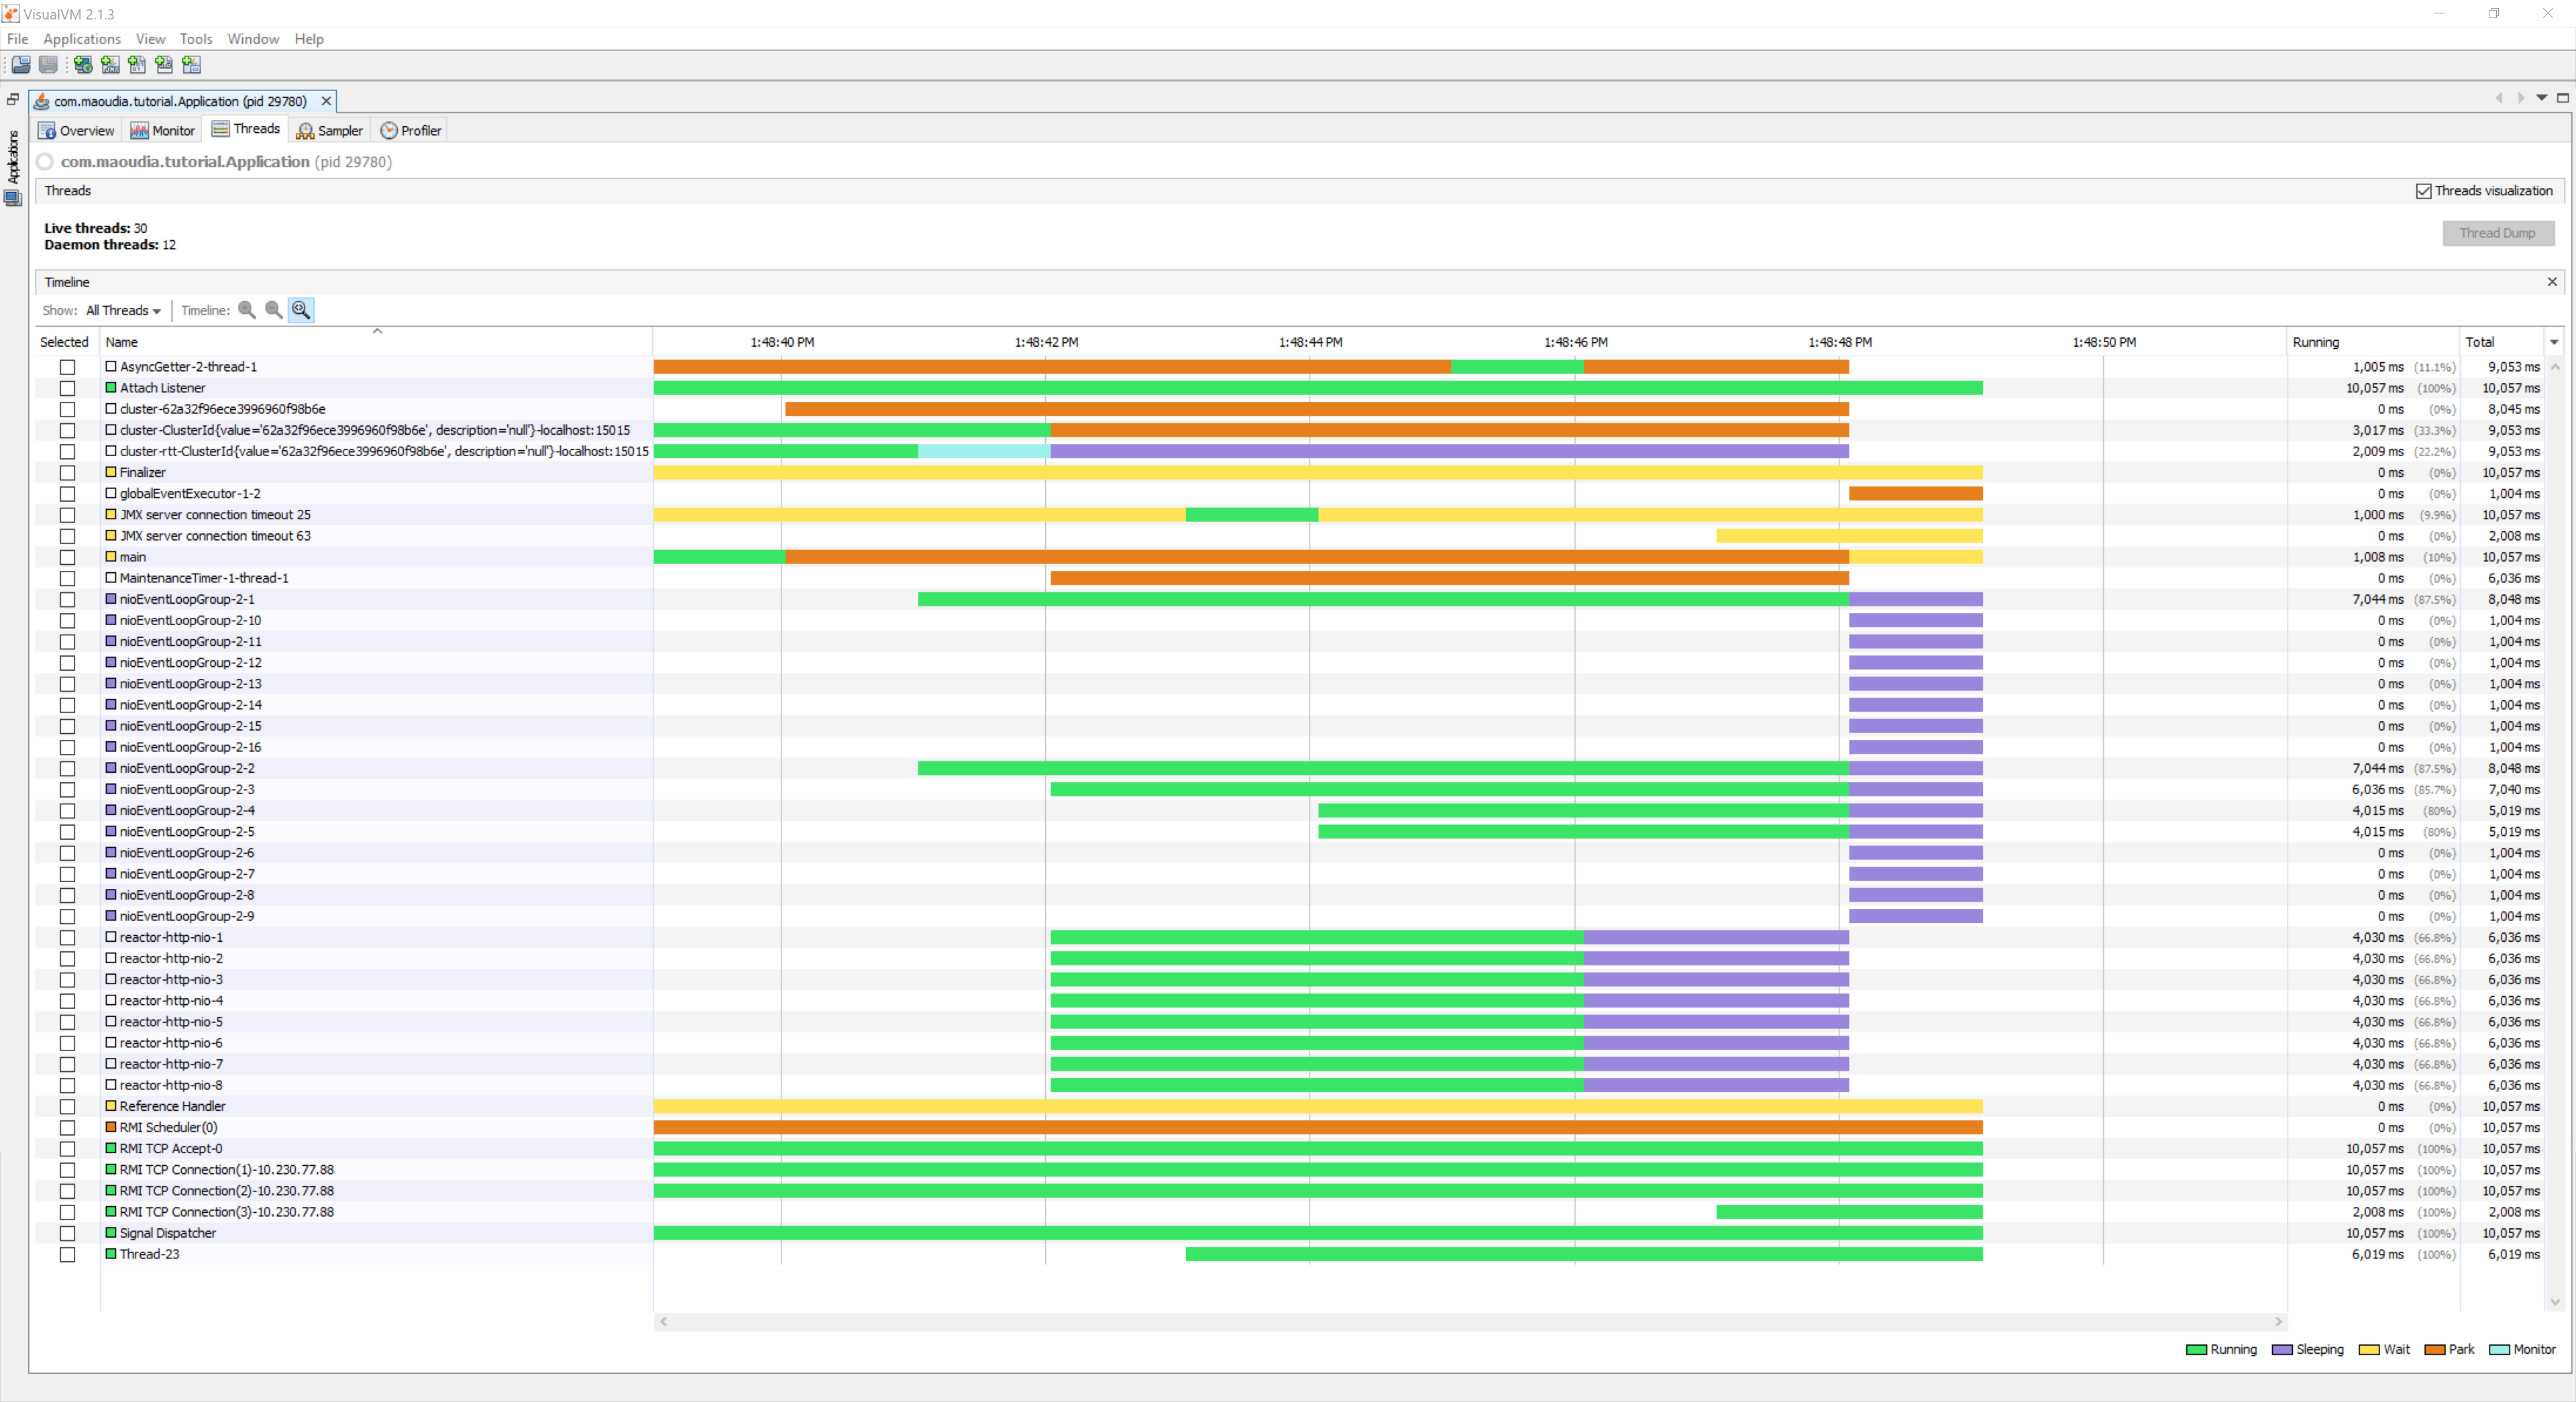Switch to the Overview tab

(x=81, y=129)
